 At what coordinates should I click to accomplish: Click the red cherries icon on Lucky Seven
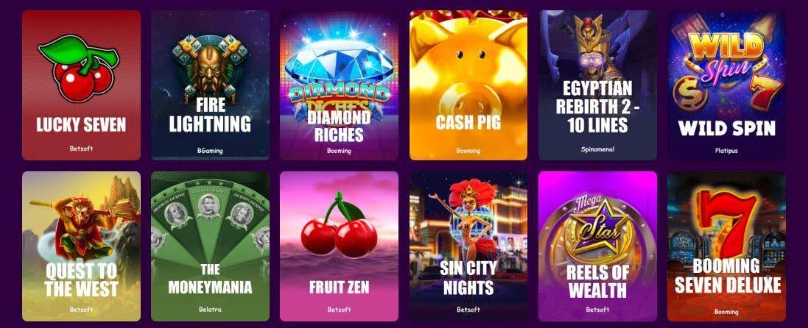78,68
